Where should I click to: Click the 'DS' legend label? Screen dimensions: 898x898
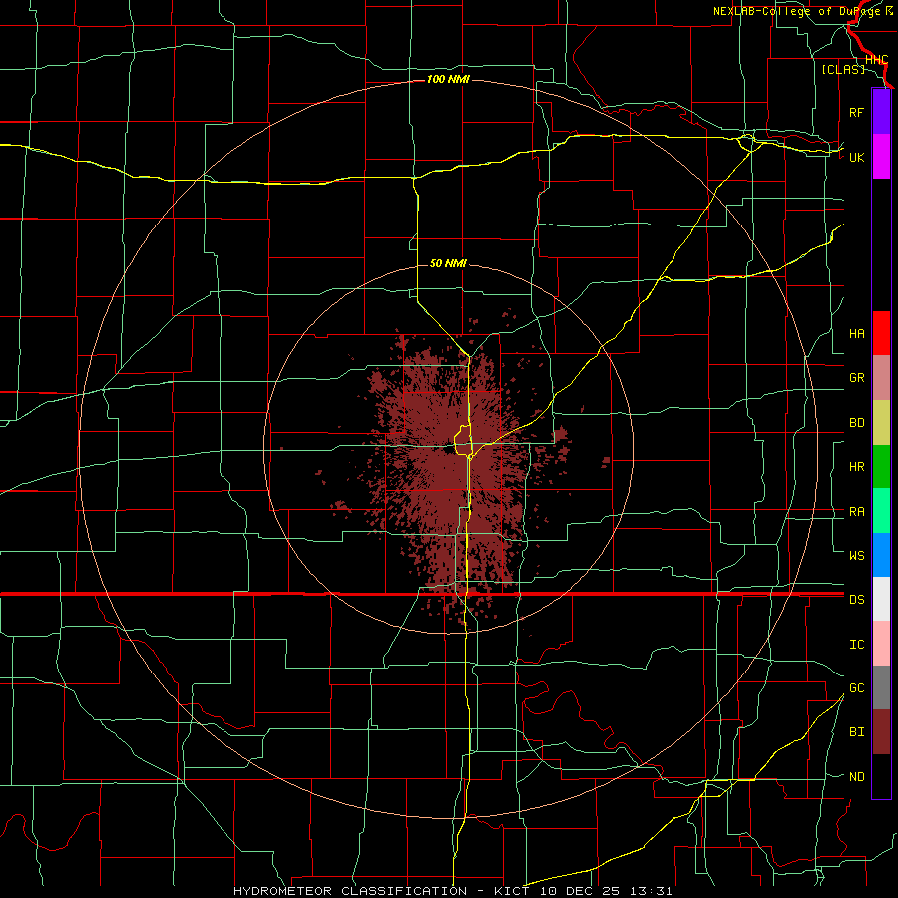pyautogui.click(x=857, y=600)
